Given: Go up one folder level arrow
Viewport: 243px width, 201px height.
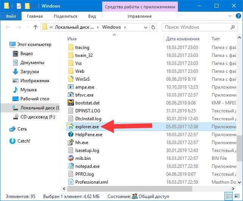Looking at the screenshot, I should pyautogui.click(x=36, y=27).
